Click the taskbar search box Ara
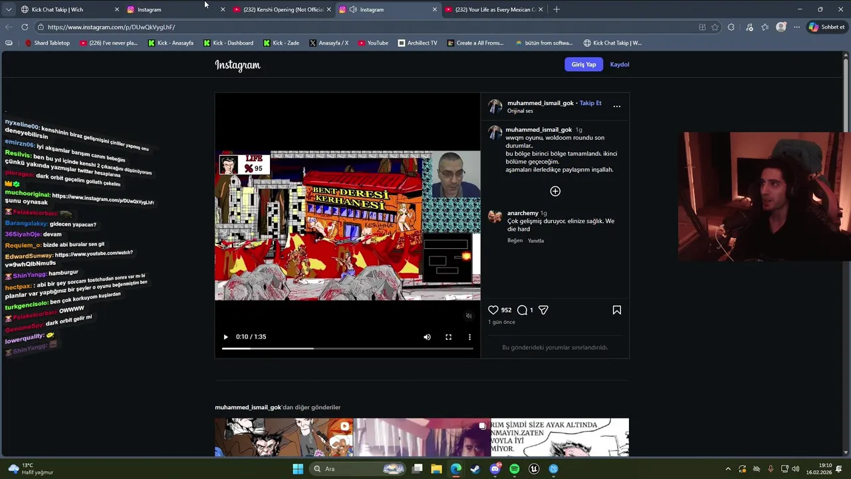This screenshot has height=479, width=851. click(x=359, y=469)
